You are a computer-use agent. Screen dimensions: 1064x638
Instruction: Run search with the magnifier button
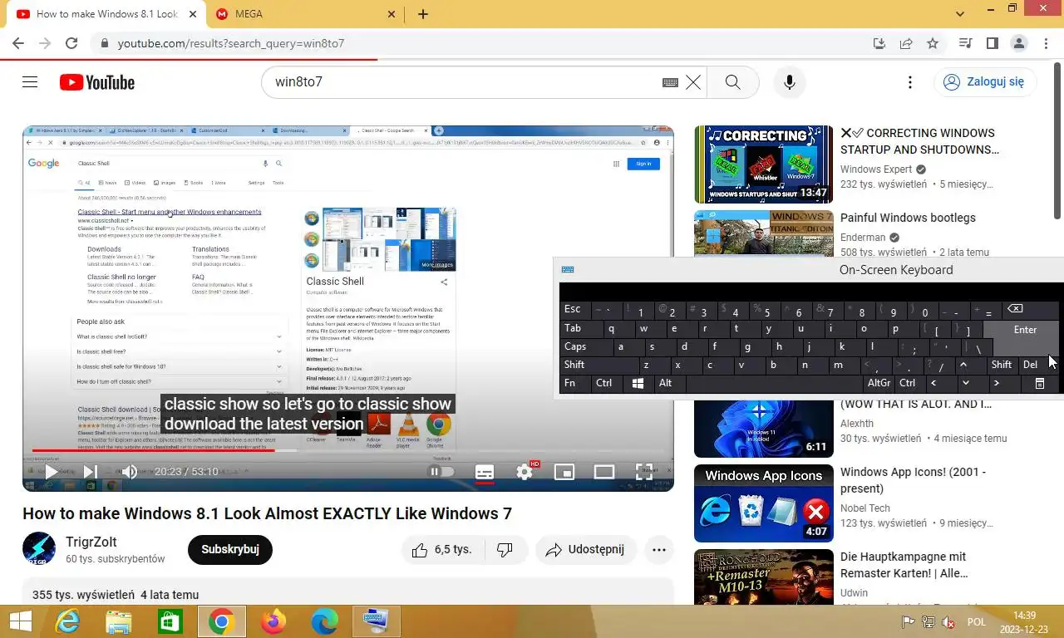pyautogui.click(x=732, y=82)
